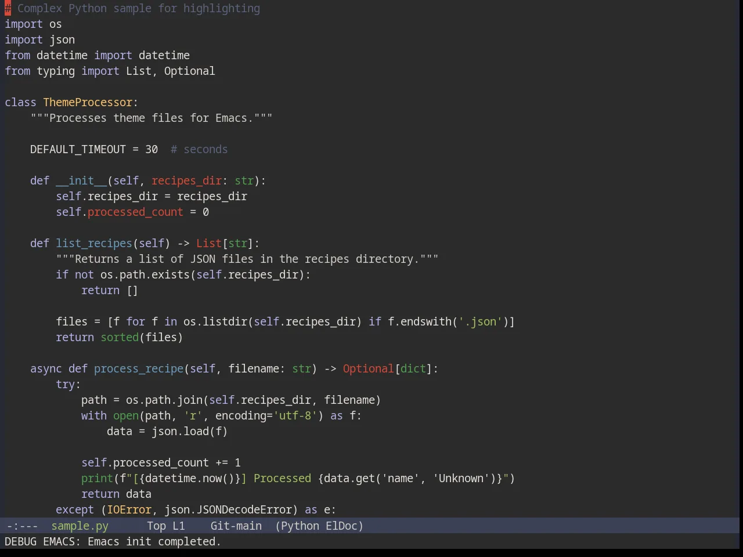This screenshot has width=743, height=557.
Task: Click the async keyword
Action: [x=46, y=368]
